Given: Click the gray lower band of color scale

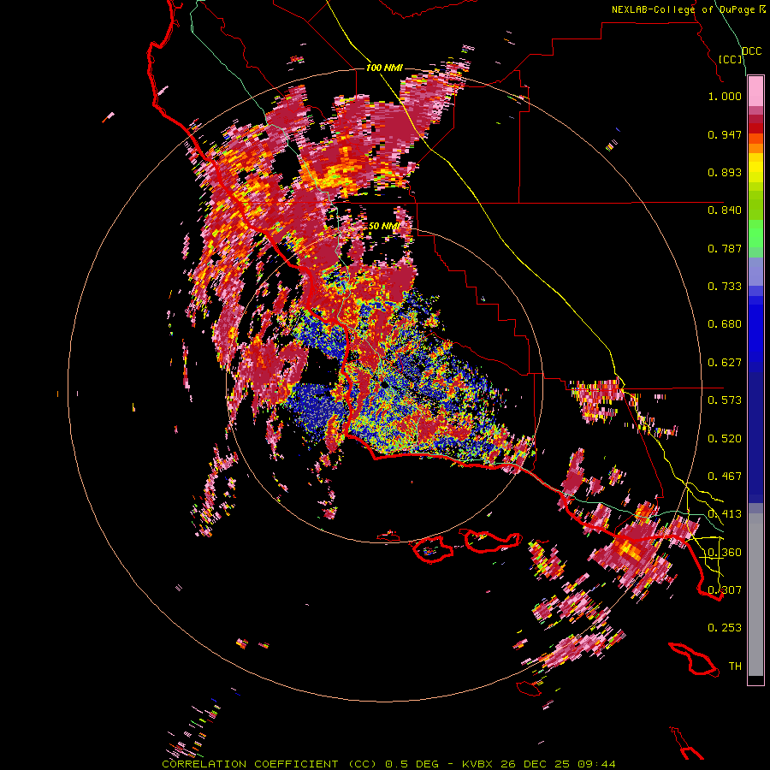Looking at the screenshot, I should point(755,595).
